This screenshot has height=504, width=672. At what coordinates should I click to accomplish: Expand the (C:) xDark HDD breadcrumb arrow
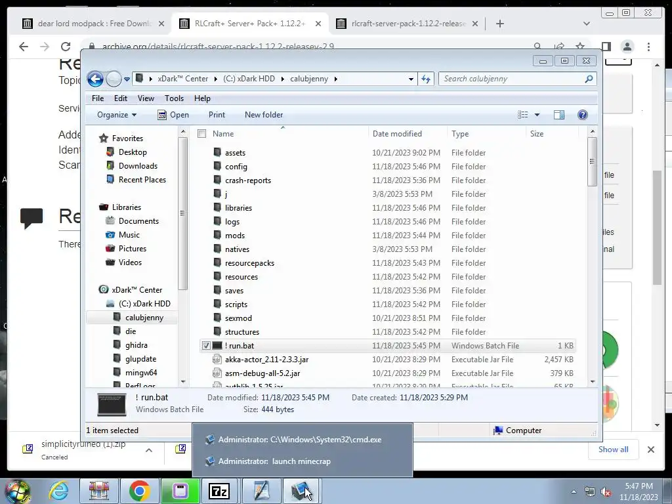point(282,79)
